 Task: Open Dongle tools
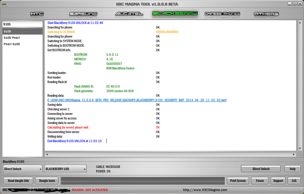pos(47,181)
